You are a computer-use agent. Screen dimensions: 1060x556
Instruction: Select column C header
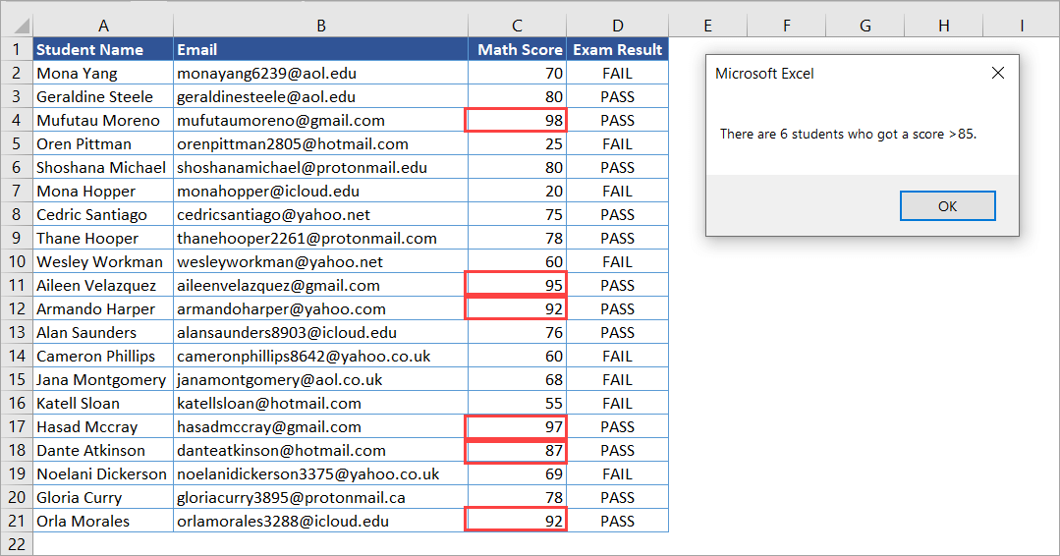click(x=517, y=26)
